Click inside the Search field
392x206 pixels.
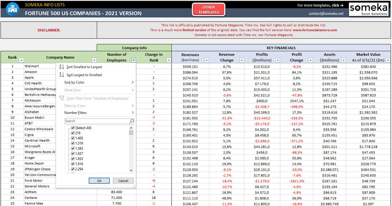[96, 121]
